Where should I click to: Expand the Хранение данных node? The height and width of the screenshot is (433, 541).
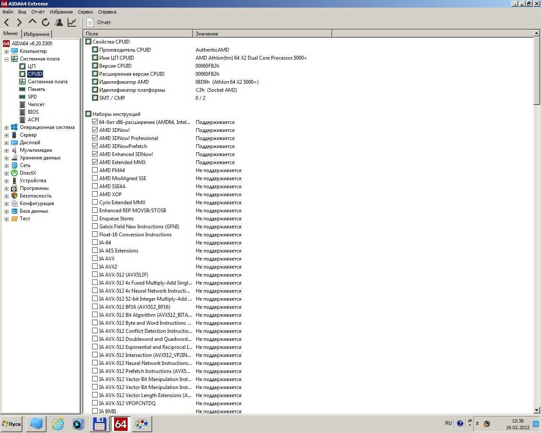click(6, 158)
